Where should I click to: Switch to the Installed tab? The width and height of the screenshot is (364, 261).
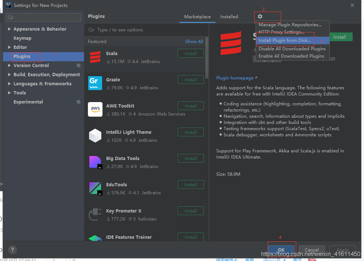point(229,17)
